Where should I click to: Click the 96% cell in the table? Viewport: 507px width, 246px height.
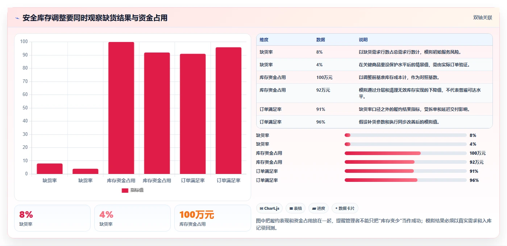(x=320, y=122)
